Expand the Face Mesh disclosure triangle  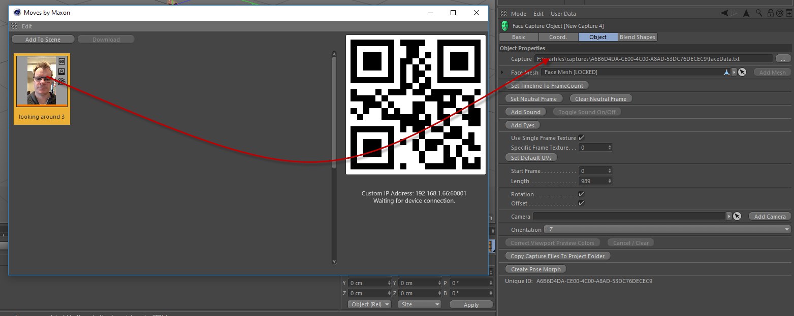click(502, 73)
